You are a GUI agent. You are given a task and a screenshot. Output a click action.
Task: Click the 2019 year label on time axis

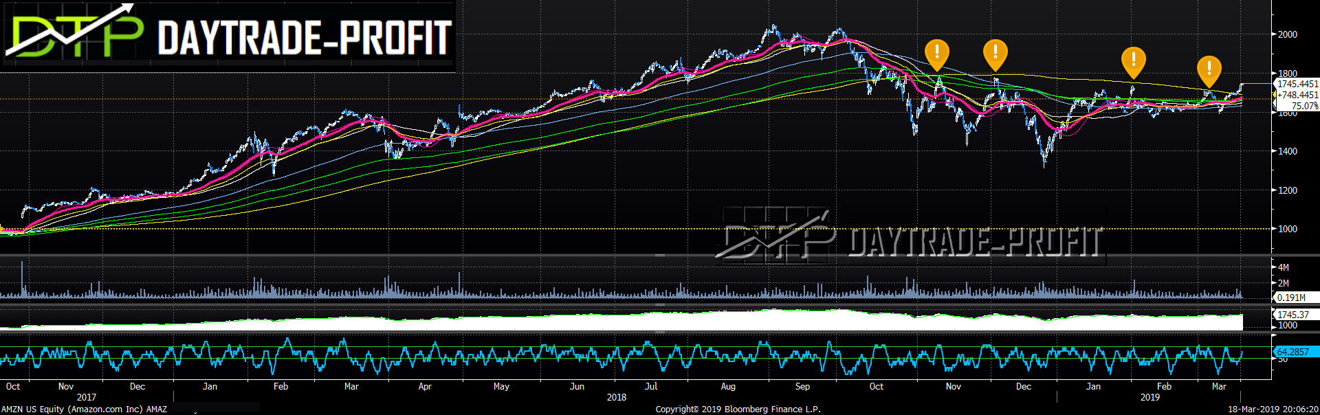pos(1150,397)
